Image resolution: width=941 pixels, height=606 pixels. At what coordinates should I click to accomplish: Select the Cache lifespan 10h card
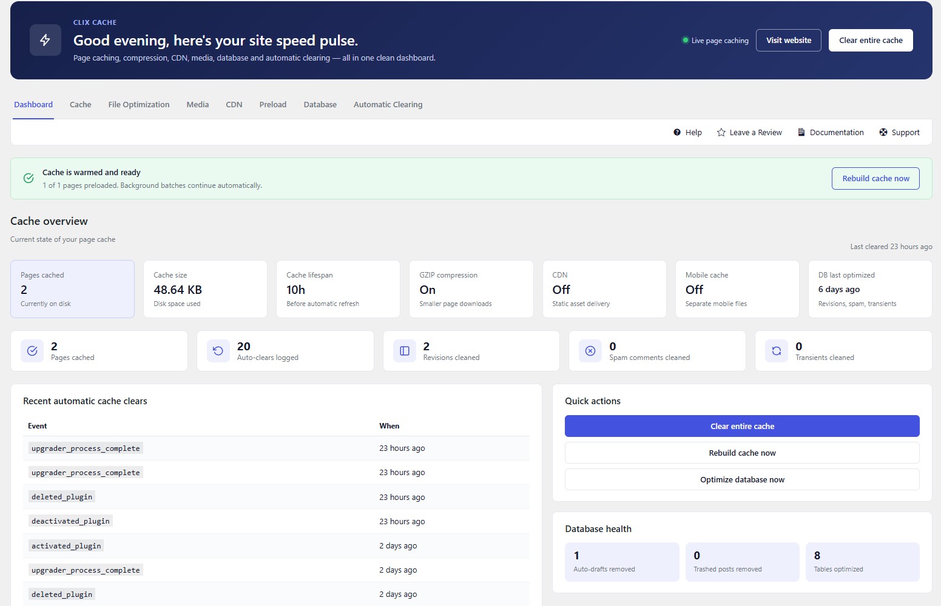point(338,289)
